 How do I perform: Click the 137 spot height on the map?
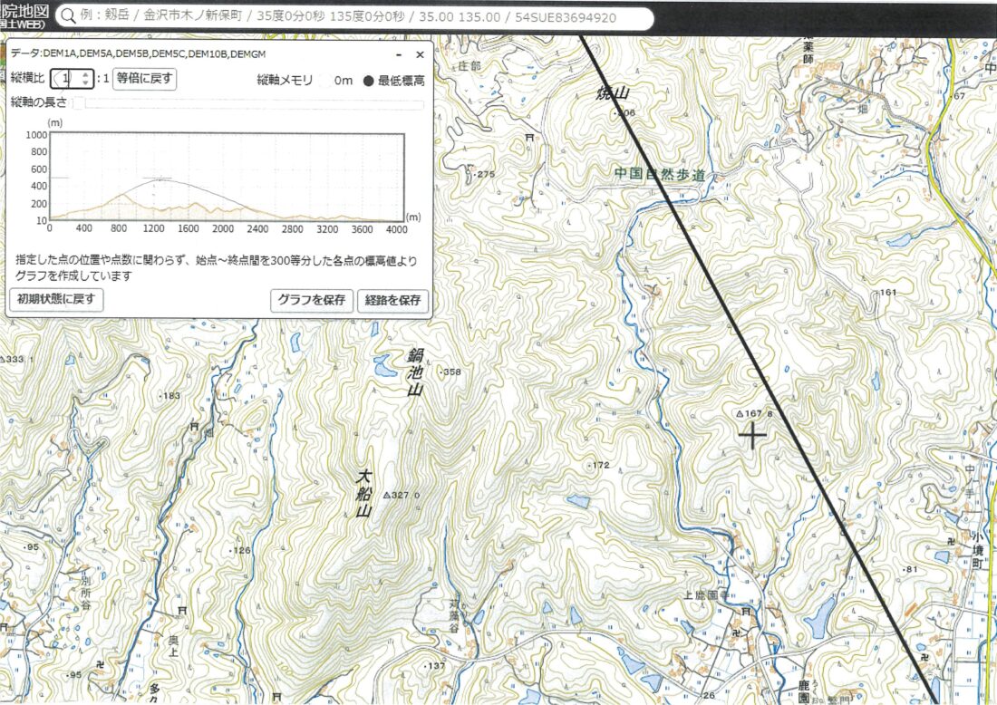point(435,666)
